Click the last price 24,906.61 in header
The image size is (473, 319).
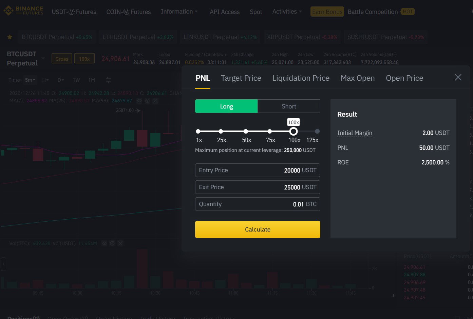coord(115,59)
